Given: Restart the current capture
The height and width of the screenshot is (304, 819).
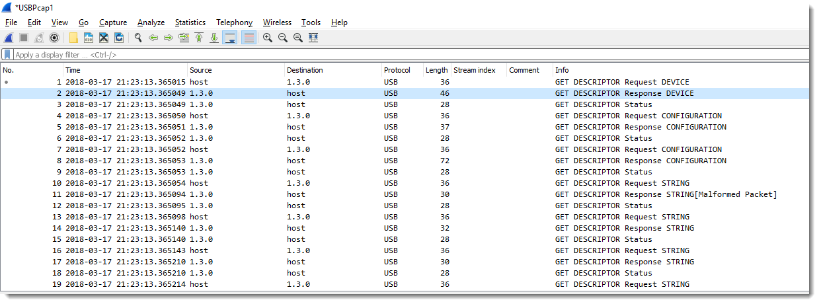Looking at the screenshot, I should [x=39, y=38].
